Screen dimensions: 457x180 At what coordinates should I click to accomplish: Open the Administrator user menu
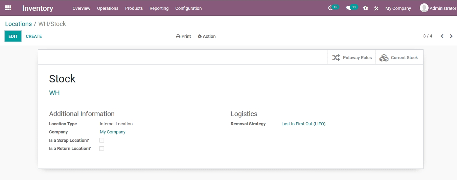coord(438,8)
